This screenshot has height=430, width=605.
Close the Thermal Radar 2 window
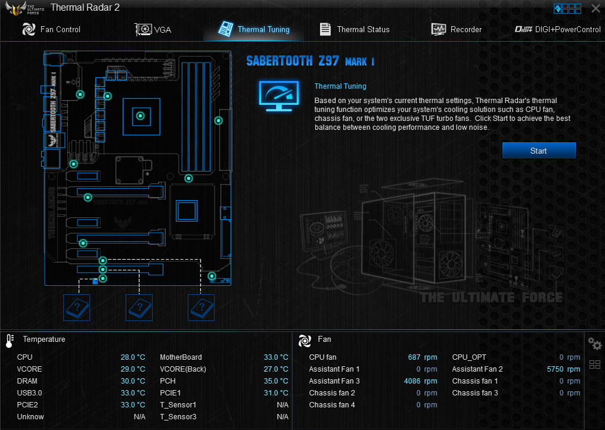(595, 8)
